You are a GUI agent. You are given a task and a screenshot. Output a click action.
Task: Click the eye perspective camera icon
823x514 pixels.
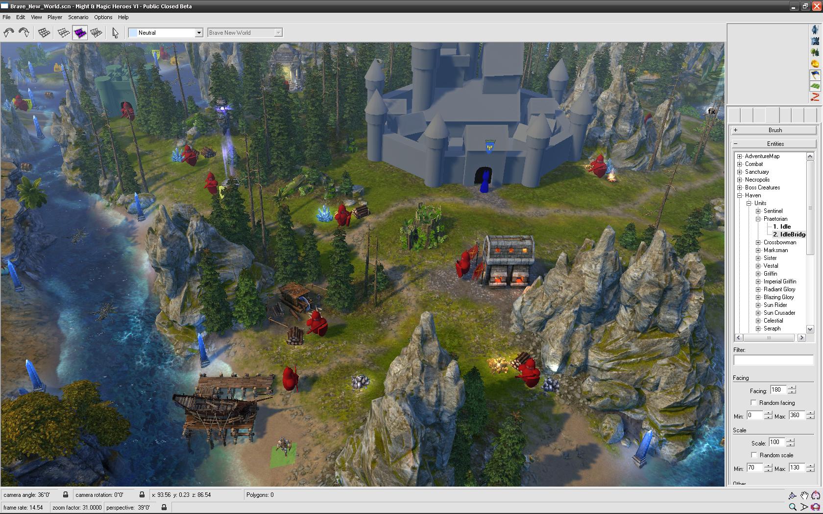804,507
